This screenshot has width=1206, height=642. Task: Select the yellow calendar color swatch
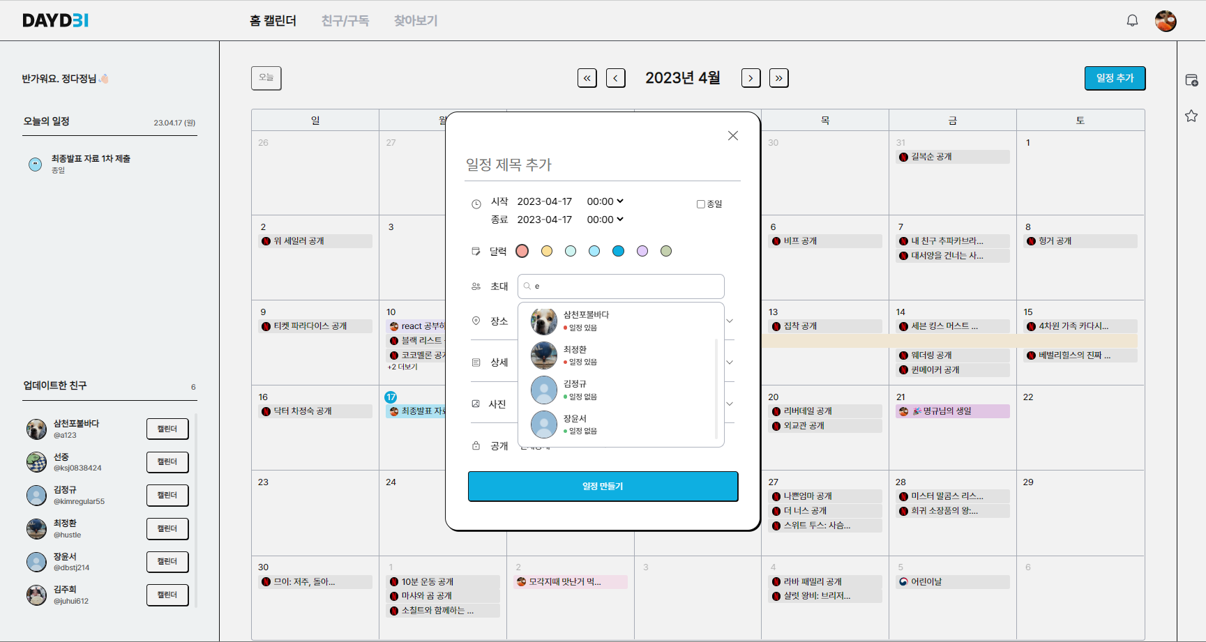click(x=547, y=251)
